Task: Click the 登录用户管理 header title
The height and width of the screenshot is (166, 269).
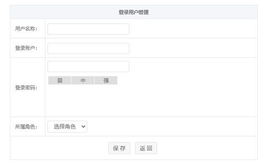Action: pos(133,12)
